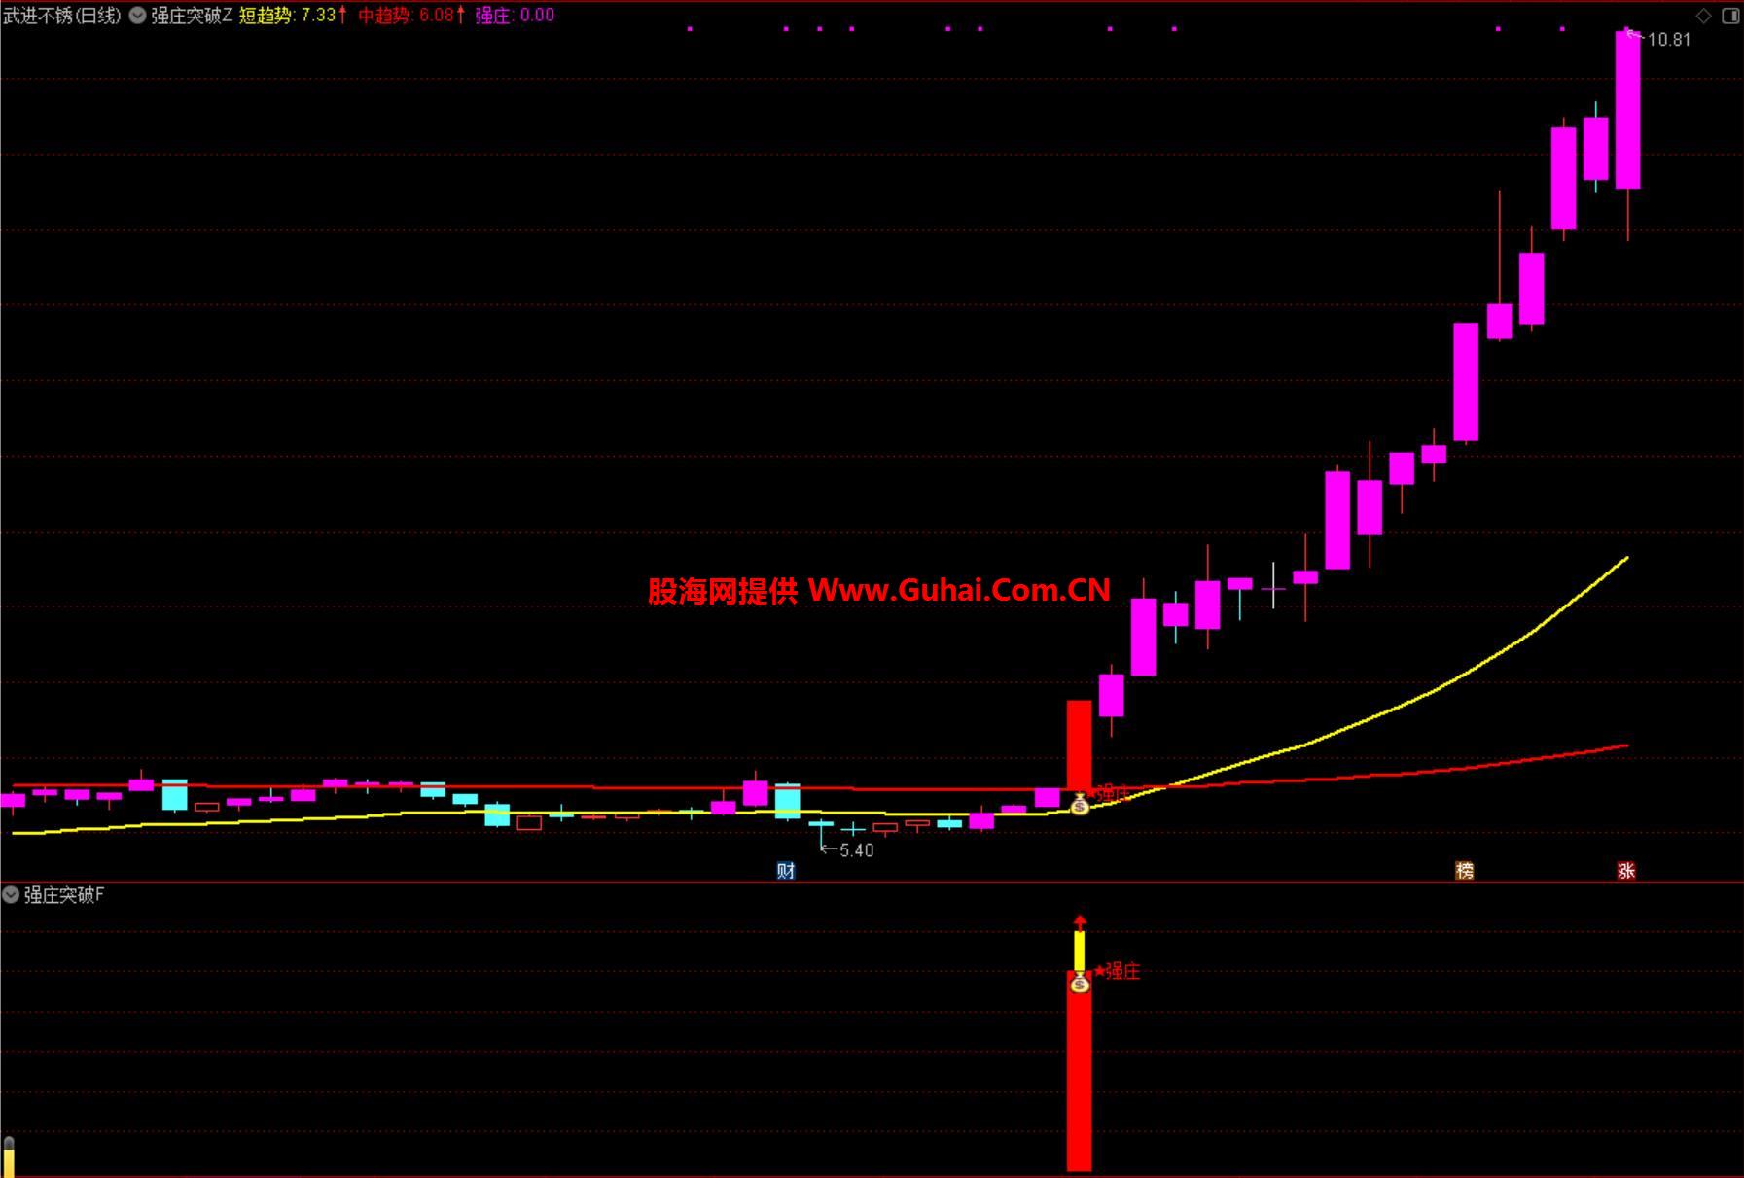
Task: Click the red up arrow above the yellow bar
Action: point(1080,921)
